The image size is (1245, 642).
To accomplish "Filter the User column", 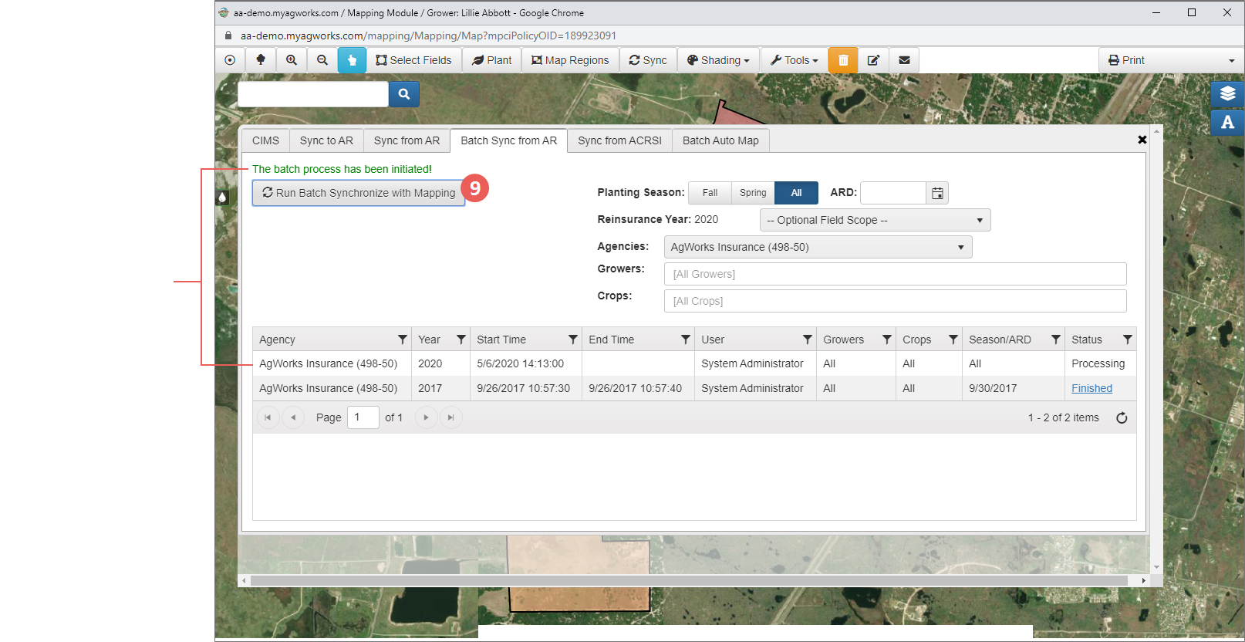I will pyautogui.click(x=807, y=340).
